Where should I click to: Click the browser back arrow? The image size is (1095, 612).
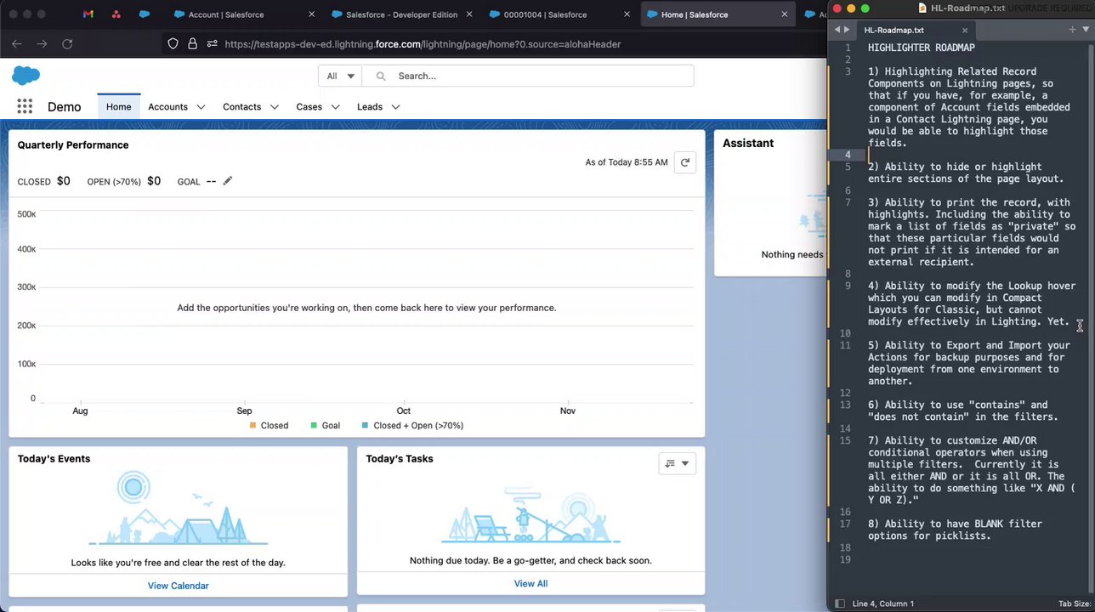coord(17,43)
